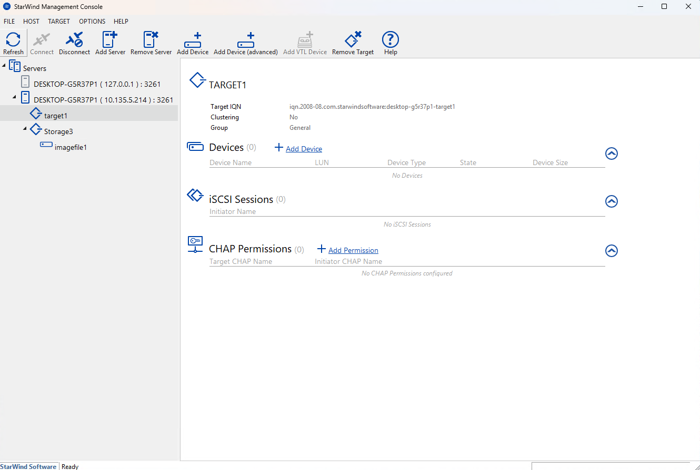
Task: Collapse the Servers tree root
Action: pyautogui.click(x=4, y=66)
